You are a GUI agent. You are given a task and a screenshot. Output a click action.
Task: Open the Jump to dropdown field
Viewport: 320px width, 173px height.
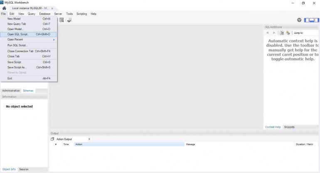(x=306, y=33)
